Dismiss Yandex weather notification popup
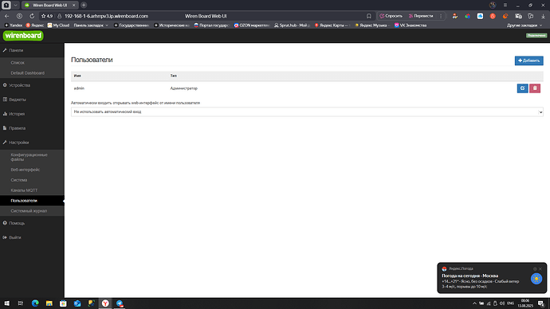 pyautogui.click(x=540, y=268)
